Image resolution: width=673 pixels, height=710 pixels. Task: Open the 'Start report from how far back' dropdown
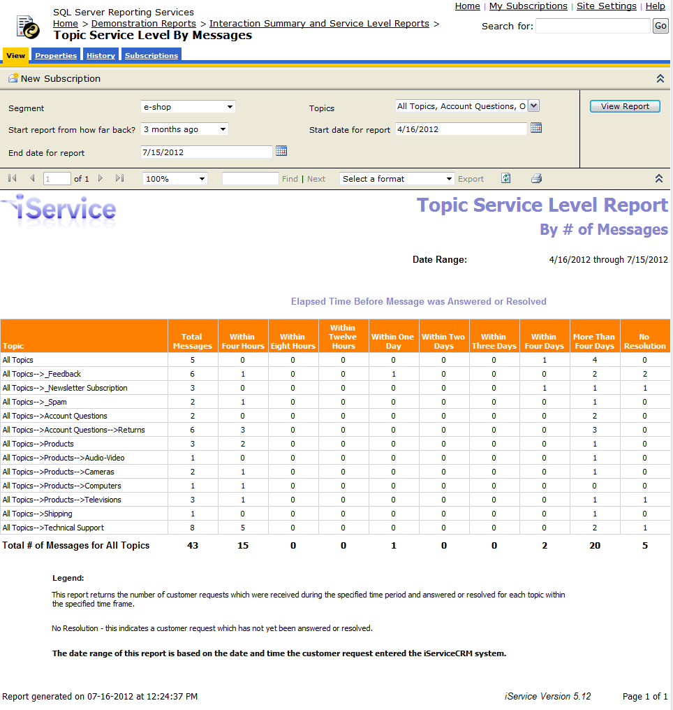(184, 129)
